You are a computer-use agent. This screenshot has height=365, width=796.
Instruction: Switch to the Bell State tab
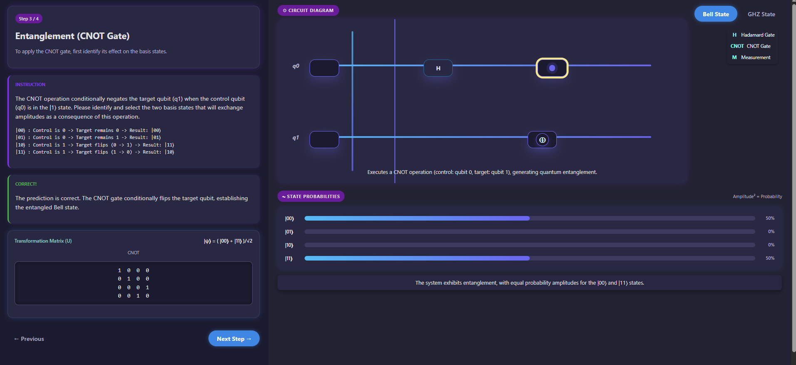tap(715, 14)
